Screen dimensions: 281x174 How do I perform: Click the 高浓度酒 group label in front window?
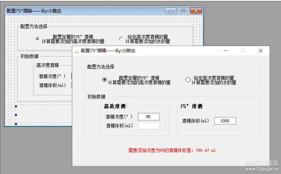[115, 106]
